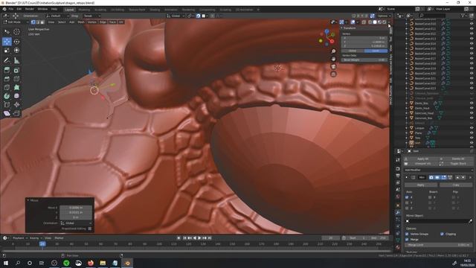Select the Inset Faces tool
The image size is (476, 268).
[16, 70]
